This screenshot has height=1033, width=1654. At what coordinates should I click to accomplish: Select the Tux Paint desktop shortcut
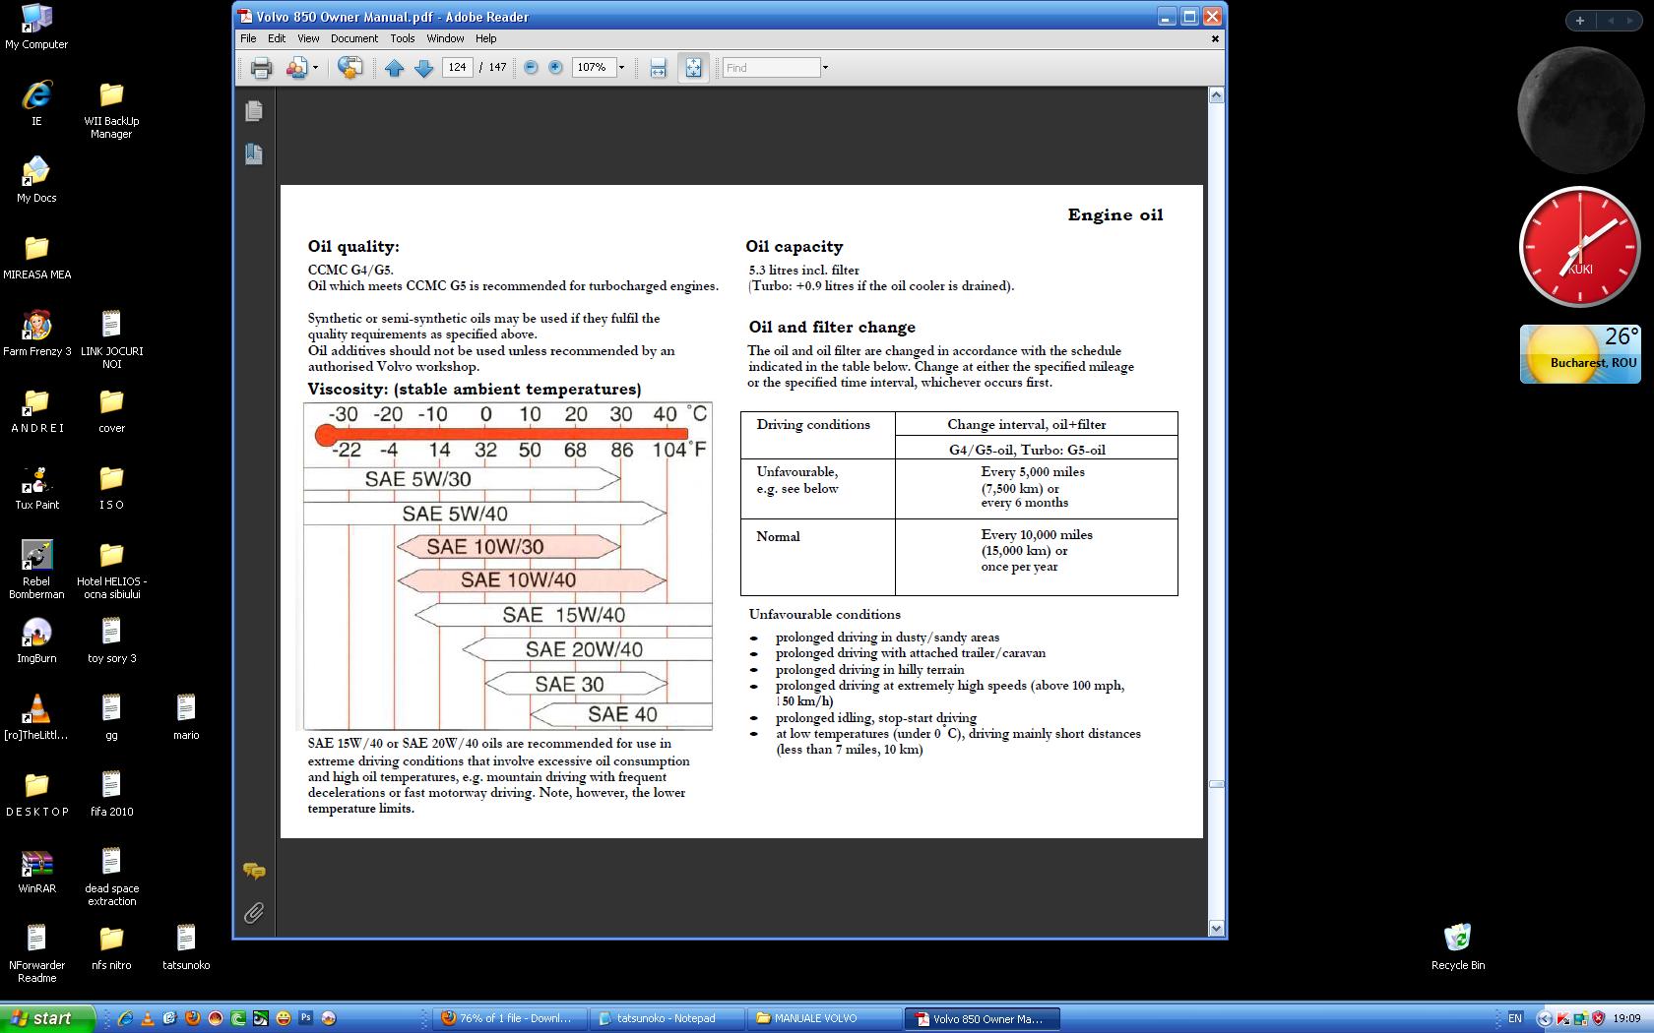[36, 486]
